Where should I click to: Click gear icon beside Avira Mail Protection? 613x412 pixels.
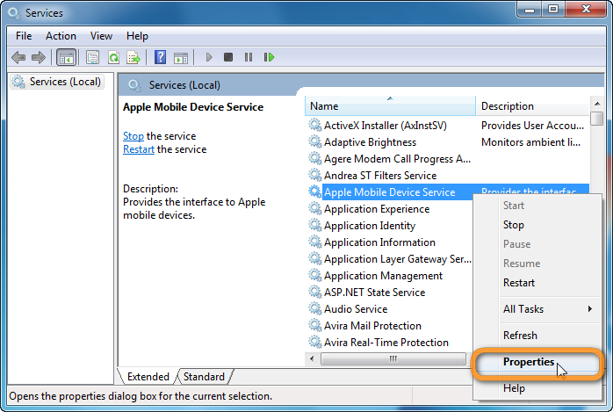(315, 326)
